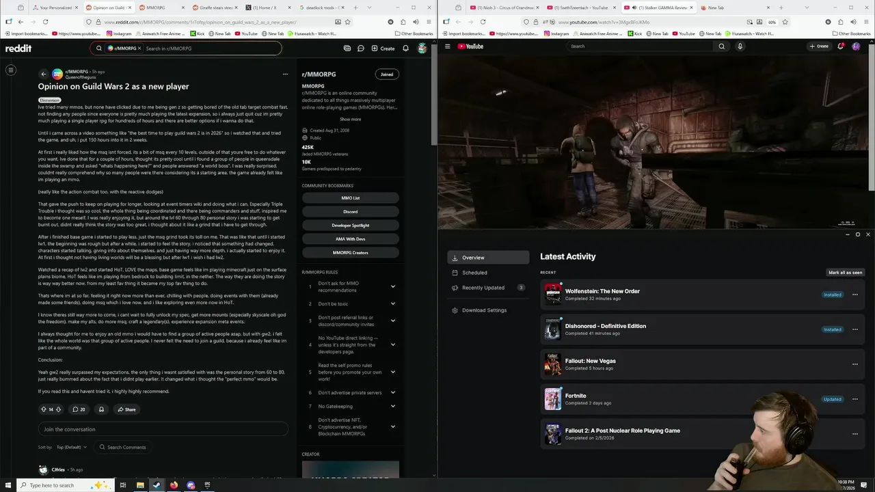Open the MMORPG Creators bookmark
The width and height of the screenshot is (875, 492).
(350, 253)
